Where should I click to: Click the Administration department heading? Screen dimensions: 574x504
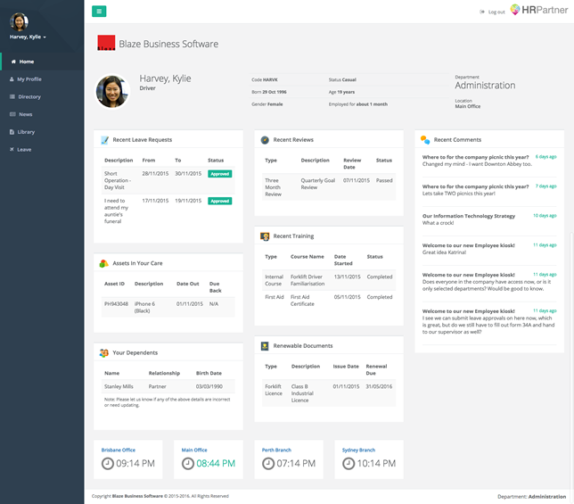[x=485, y=86]
